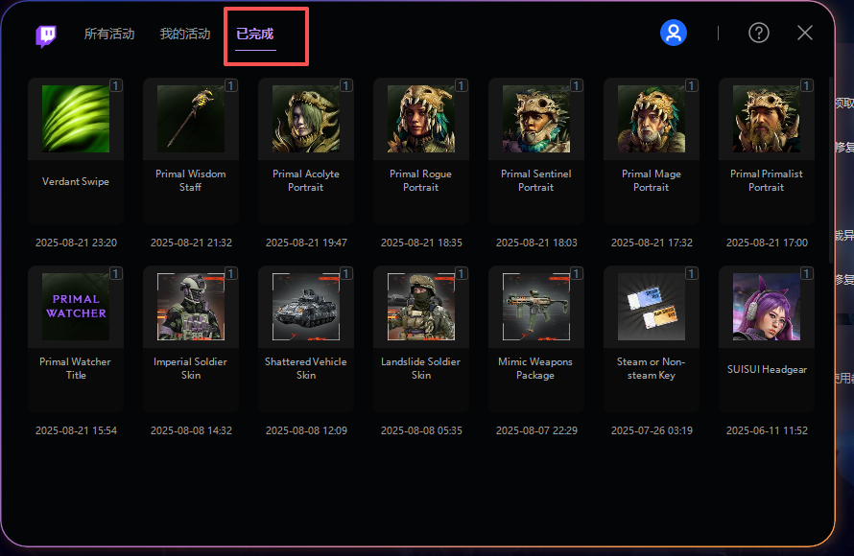The width and height of the screenshot is (854, 556).
Task: Click the count badge on Verdant Swipe
Action: (x=116, y=85)
